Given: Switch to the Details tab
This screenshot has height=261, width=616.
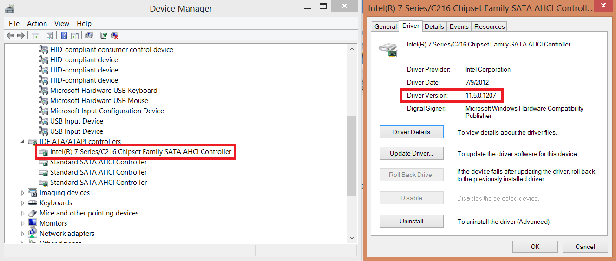Looking at the screenshot, I should pos(434,26).
